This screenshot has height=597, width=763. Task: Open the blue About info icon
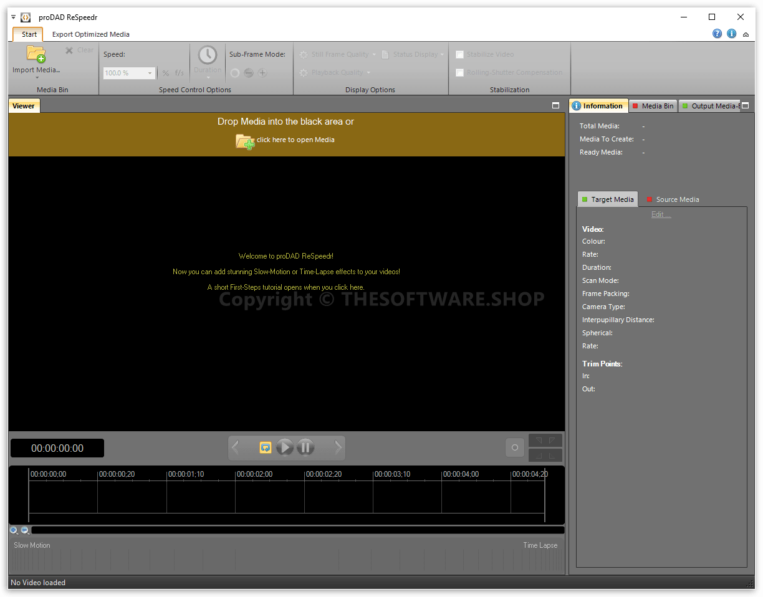tap(732, 34)
